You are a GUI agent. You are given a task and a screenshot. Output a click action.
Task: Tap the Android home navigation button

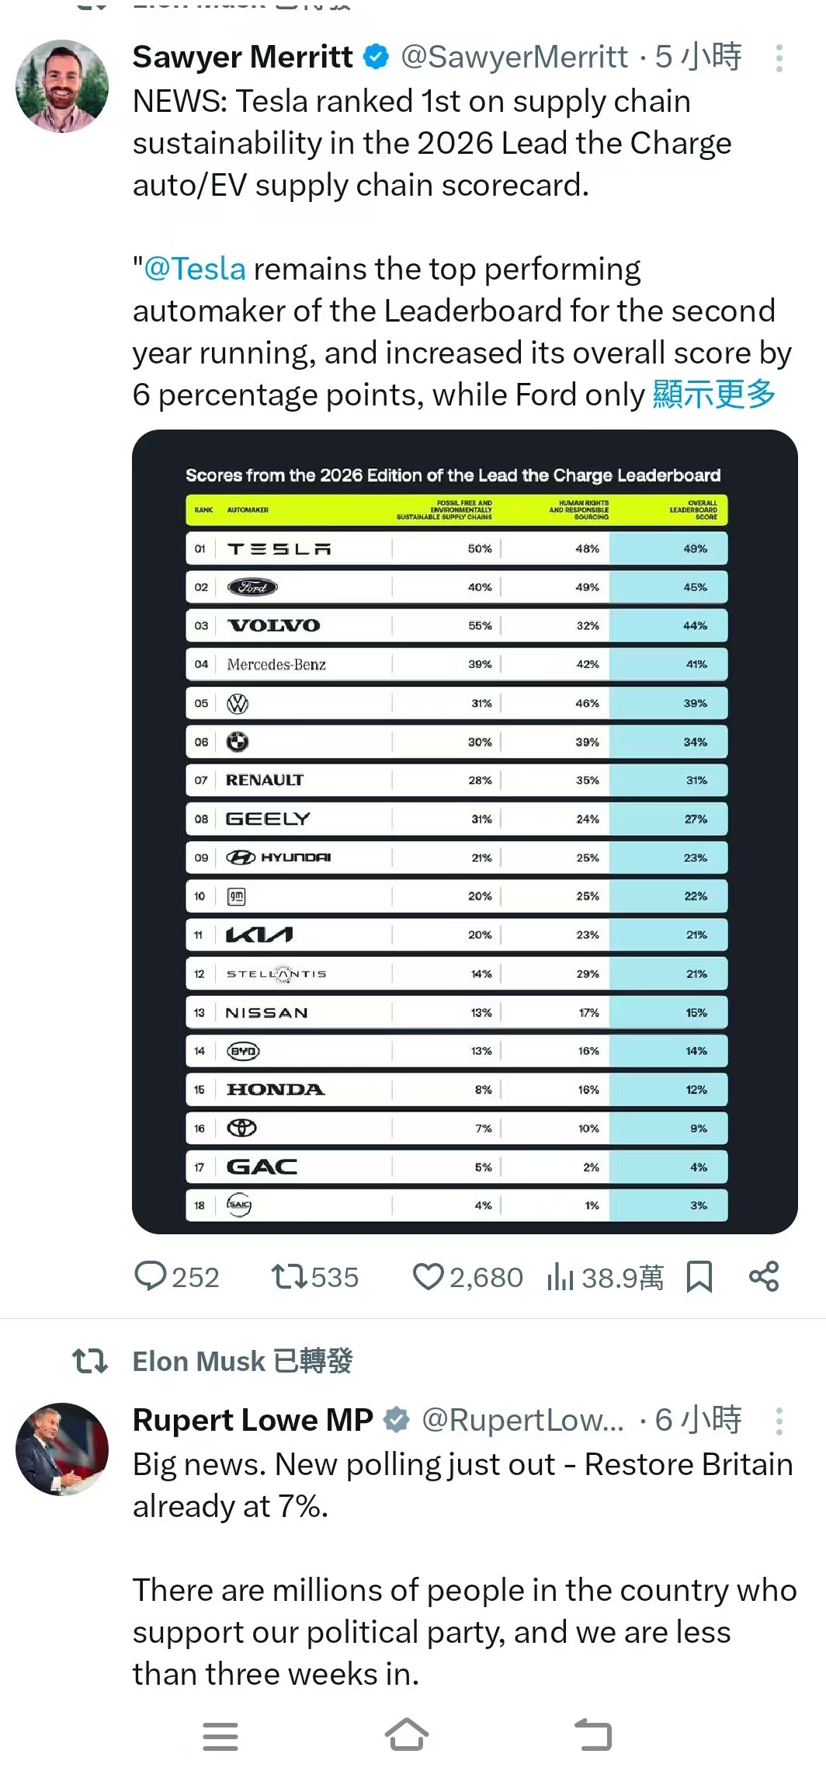pyautogui.click(x=407, y=1735)
